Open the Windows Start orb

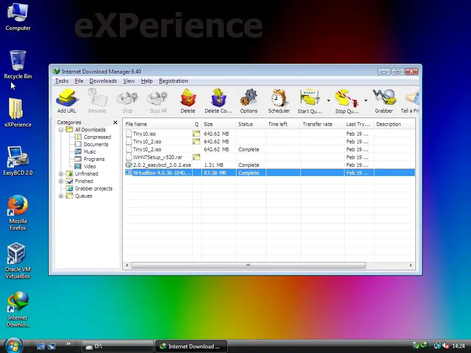tap(14, 345)
